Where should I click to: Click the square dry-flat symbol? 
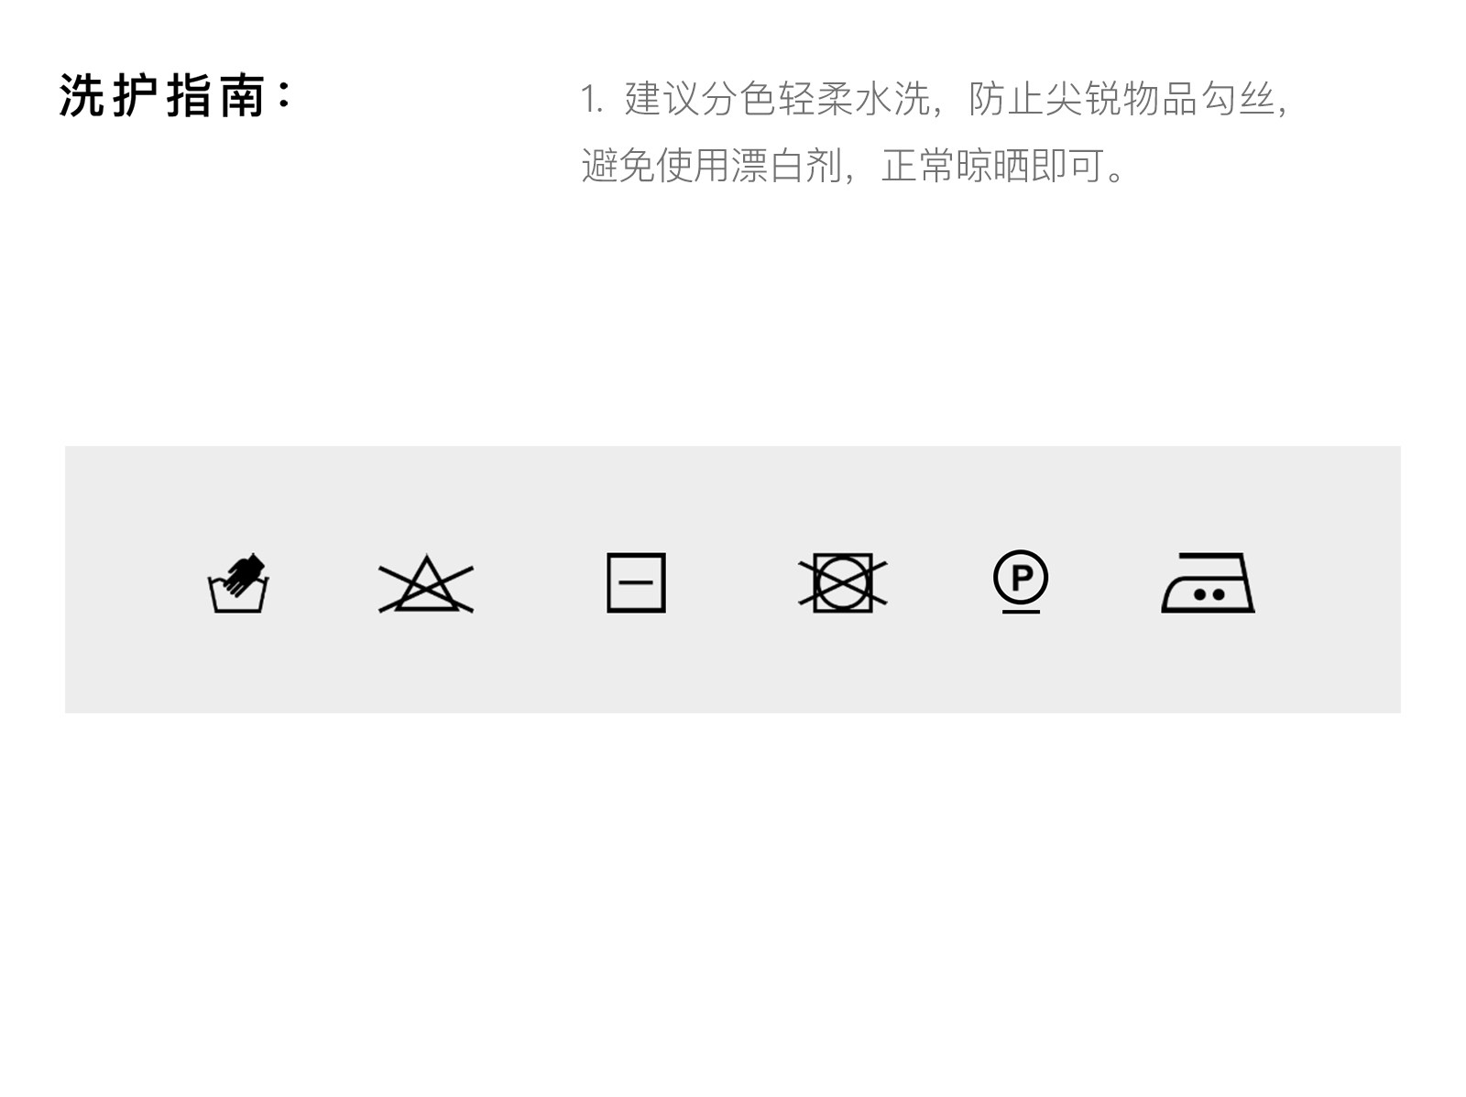coord(636,582)
